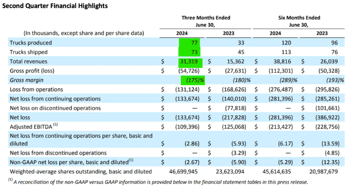Click the highlighted trucks shipped value 73
Image resolution: width=347 pixels, height=188 pixels.
pyautogui.click(x=190, y=52)
